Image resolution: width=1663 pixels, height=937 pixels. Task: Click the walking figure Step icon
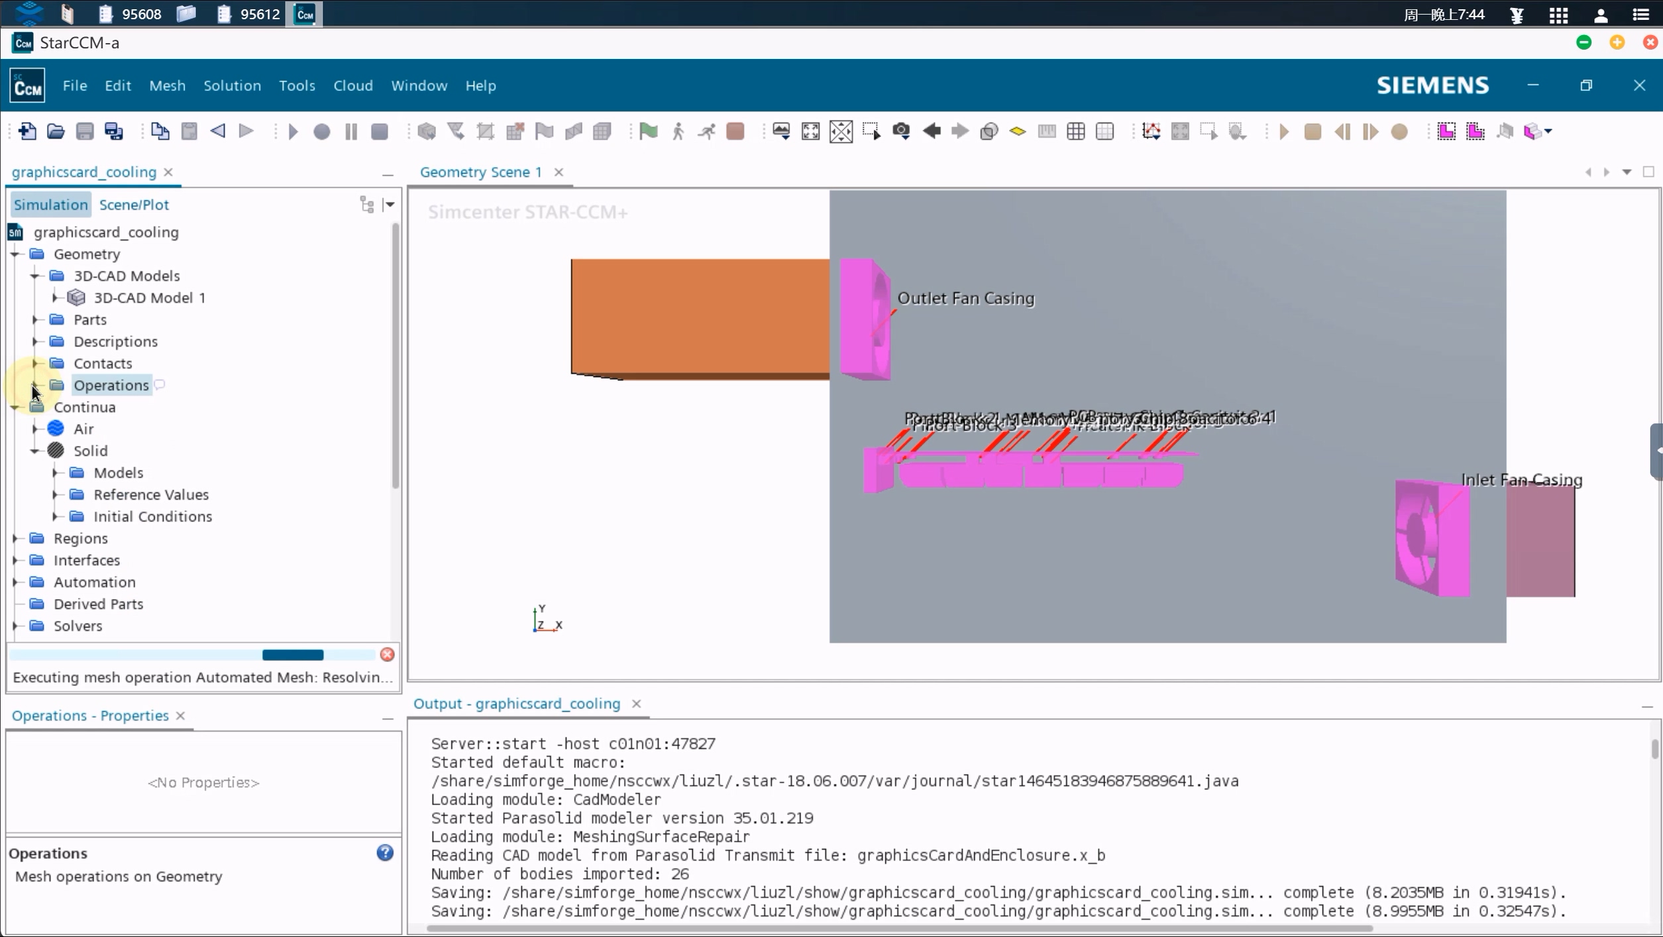coord(678,131)
